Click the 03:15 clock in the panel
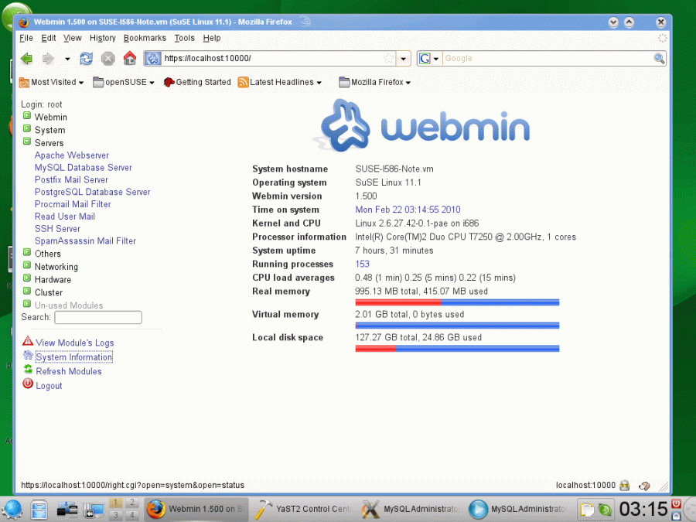Screen dimensions: 696x522 tap(643, 510)
